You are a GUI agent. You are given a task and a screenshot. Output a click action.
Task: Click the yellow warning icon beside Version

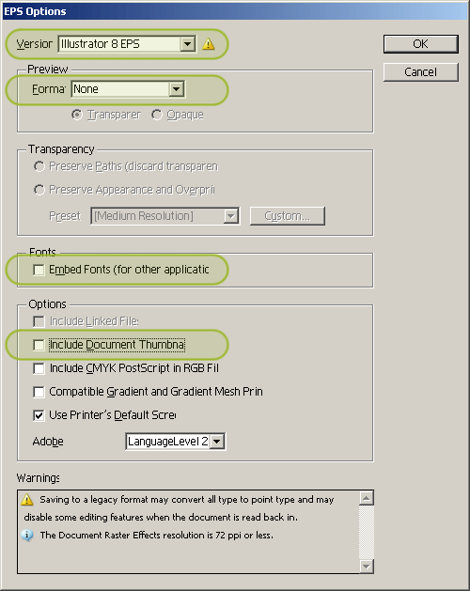[x=209, y=44]
